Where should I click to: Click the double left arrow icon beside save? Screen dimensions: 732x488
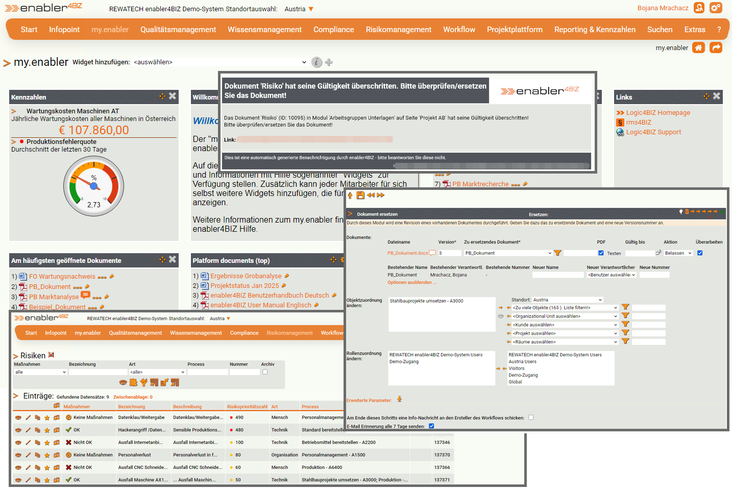pos(371,195)
